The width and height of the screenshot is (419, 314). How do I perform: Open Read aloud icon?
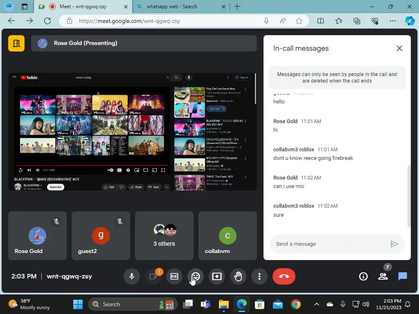(x=283, y=21)
